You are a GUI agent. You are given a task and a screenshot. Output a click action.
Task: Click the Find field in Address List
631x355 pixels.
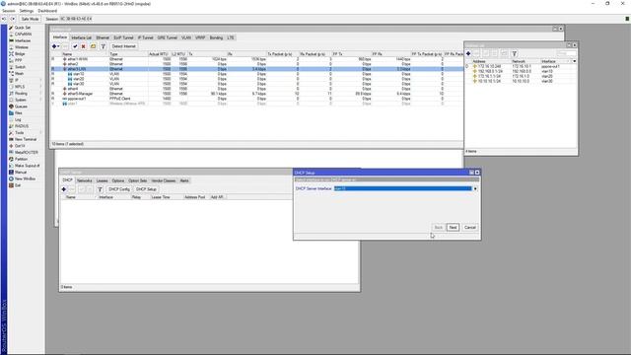pyautogui.click(x=566, y=53)
